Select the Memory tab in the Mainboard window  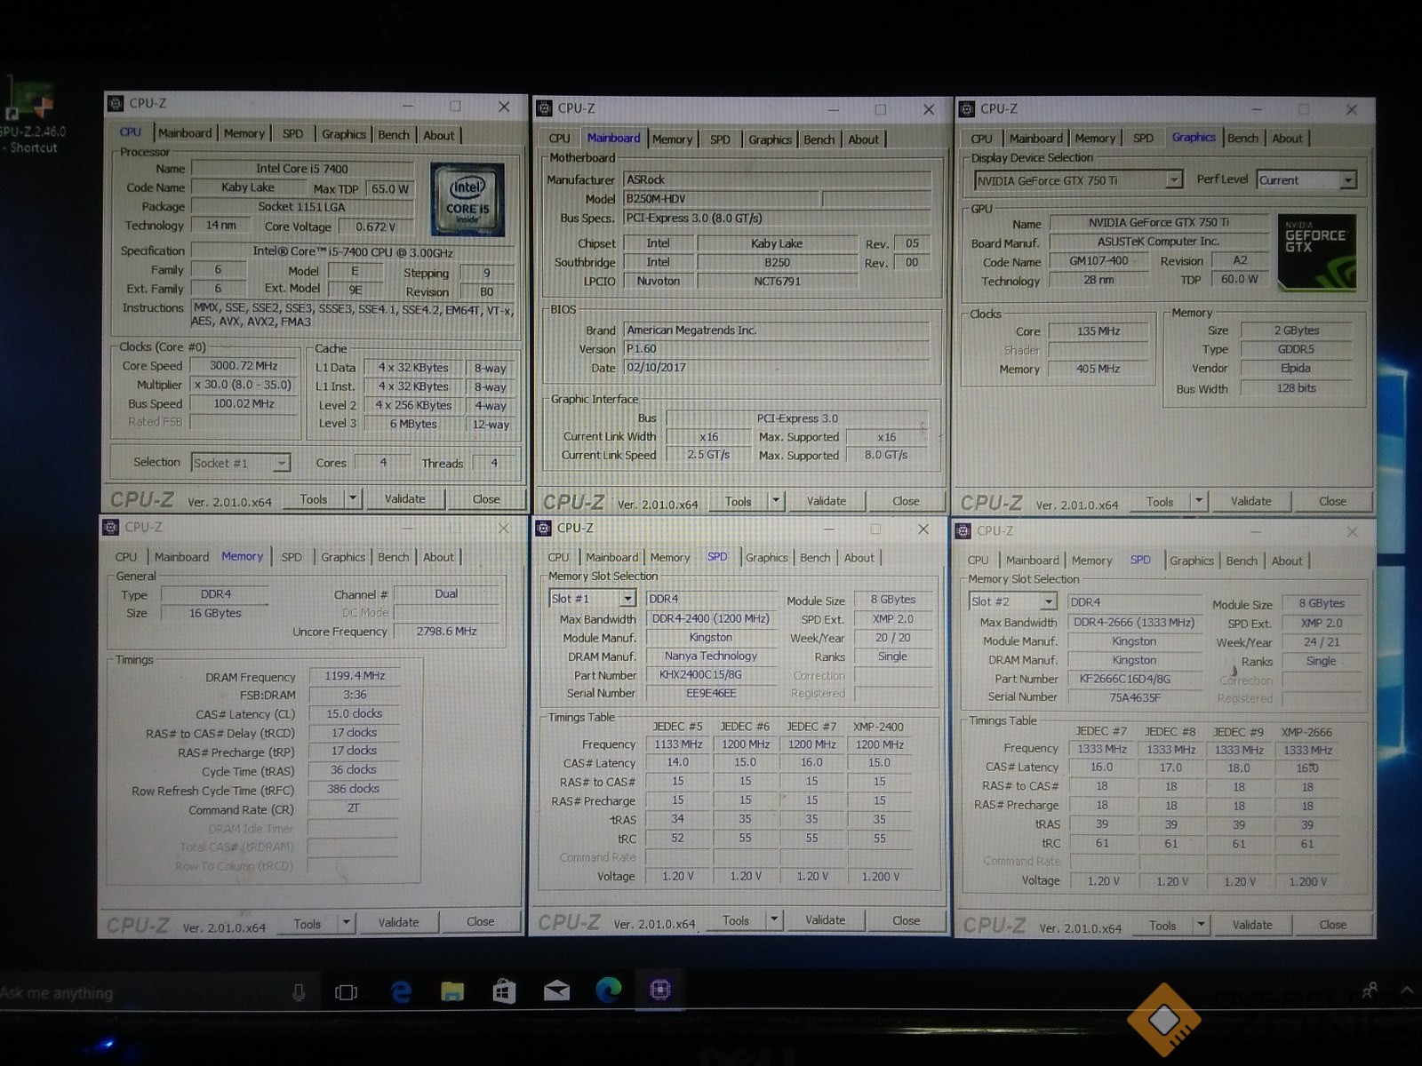(672, 139)
